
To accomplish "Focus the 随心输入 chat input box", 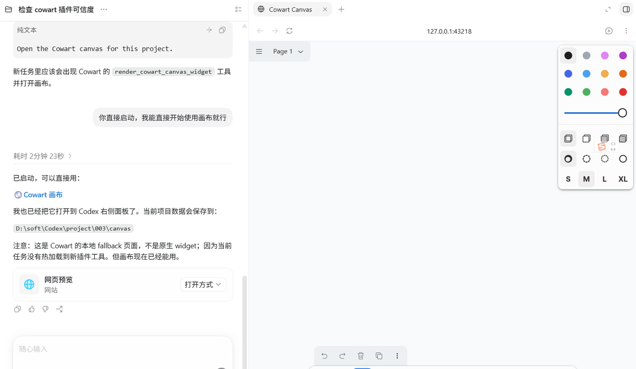I will (x=123, y=353).
